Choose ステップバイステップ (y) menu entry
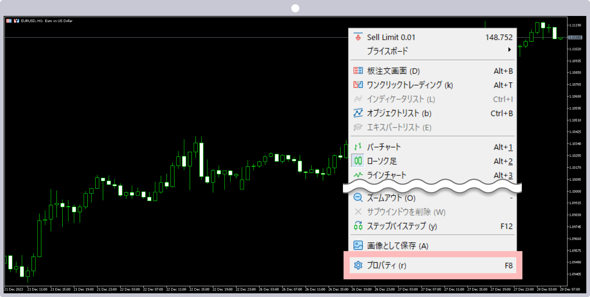590x297 pixels. pyautogui.click(x=433, y=226)
